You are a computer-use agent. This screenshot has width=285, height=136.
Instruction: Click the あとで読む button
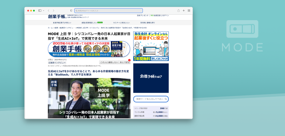pyautogui.click(x=125, y=62)
